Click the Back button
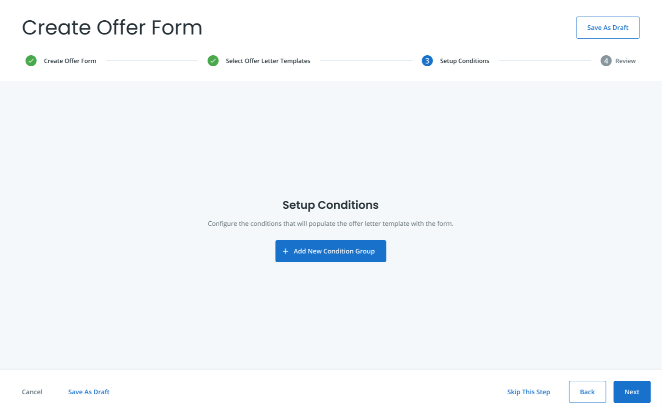Image resolution: width=662 pixels, height=414 pixels. click(587, 391)
